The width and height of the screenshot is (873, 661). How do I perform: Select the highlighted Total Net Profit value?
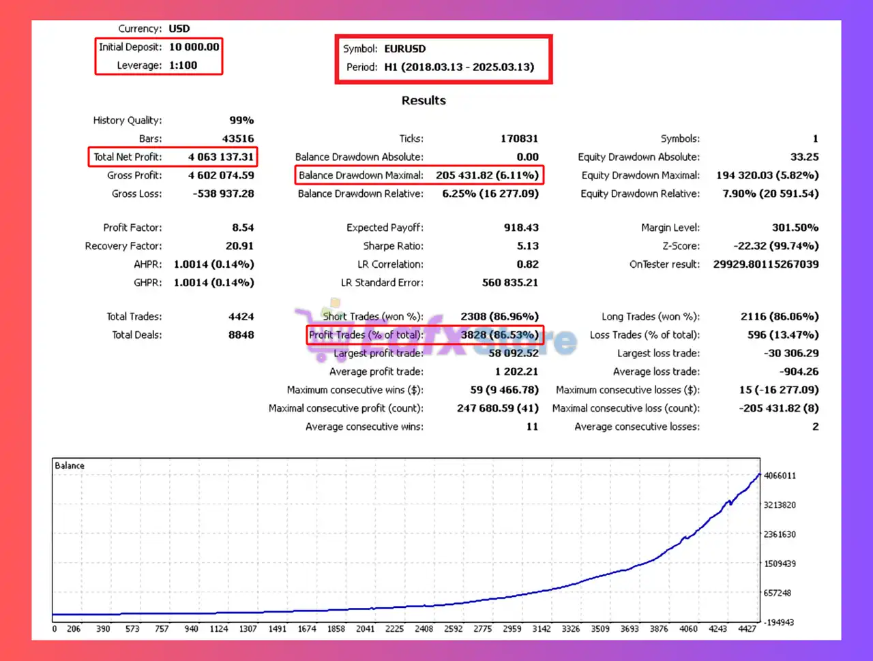click(221, 157)
